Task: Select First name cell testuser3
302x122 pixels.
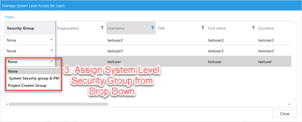Action: [x=216, y=51]
